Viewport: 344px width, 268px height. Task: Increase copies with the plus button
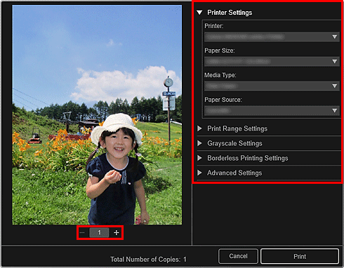tap(117, 232)
